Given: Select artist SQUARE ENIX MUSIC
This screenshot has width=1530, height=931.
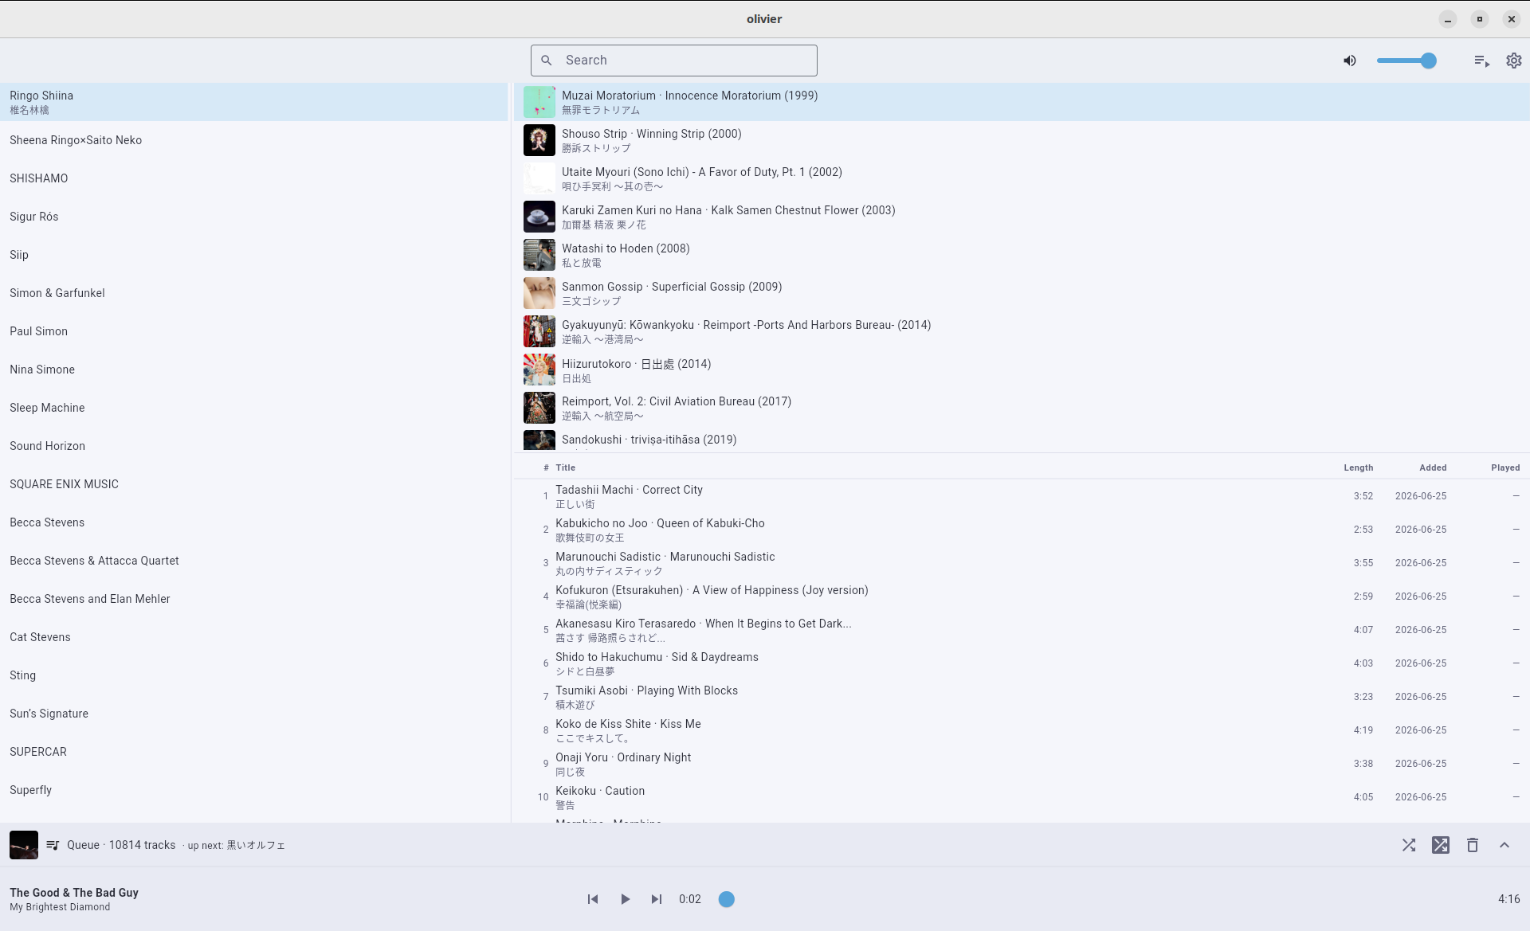Looking at the screenshot, I should (253, 484).
